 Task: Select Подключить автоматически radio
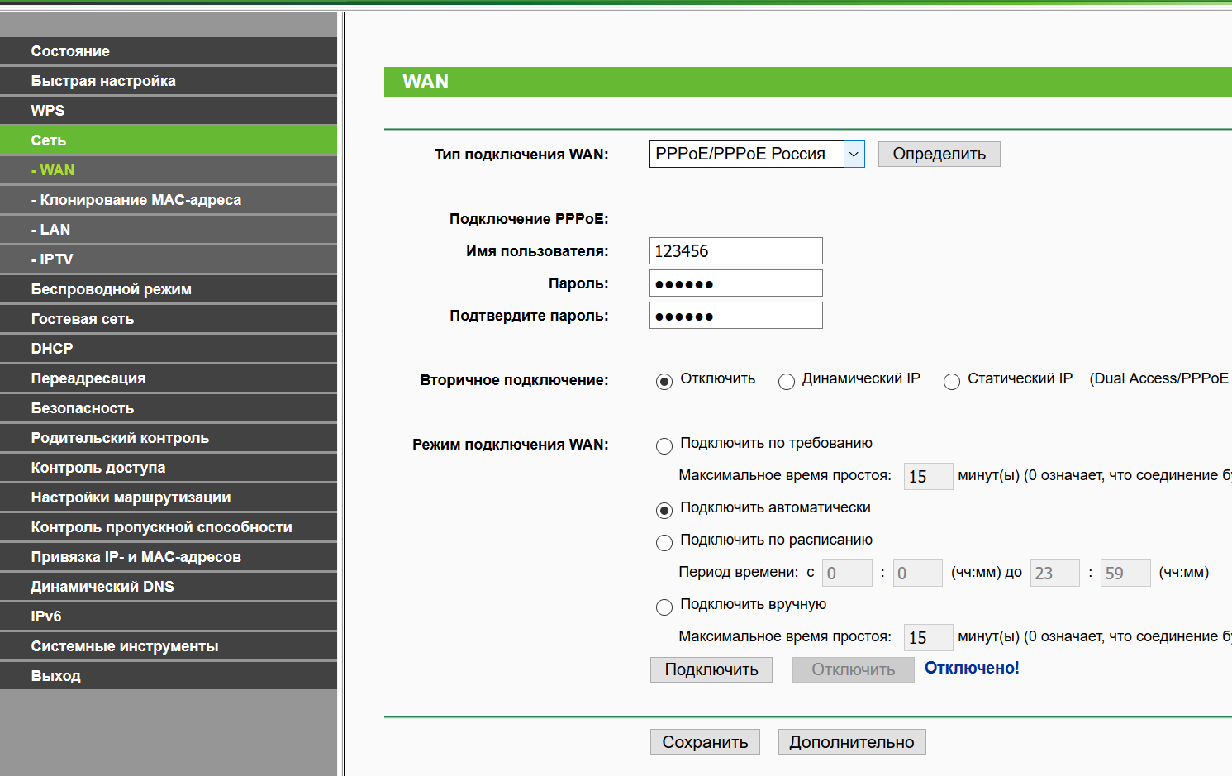(664, 511)
